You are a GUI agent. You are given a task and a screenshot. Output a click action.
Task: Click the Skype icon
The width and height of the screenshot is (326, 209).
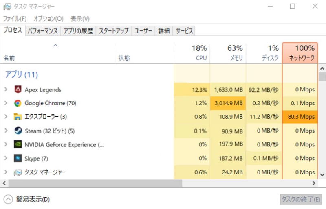(x=18, y=158)
